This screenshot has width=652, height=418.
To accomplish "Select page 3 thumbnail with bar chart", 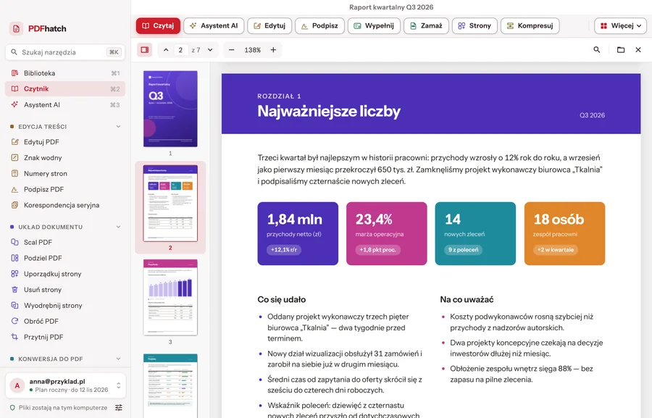I will coord(170,298).
